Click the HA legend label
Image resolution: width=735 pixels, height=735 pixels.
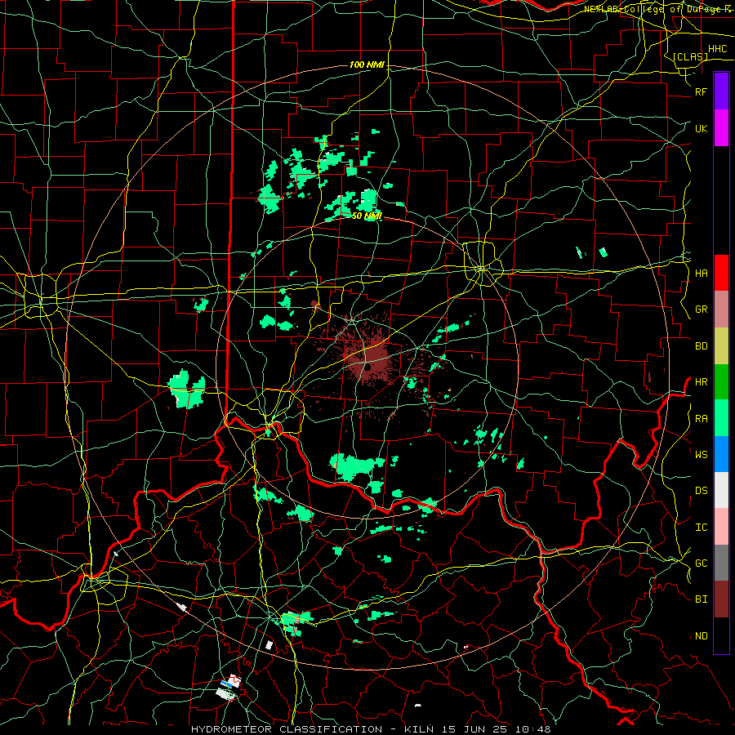701,273
